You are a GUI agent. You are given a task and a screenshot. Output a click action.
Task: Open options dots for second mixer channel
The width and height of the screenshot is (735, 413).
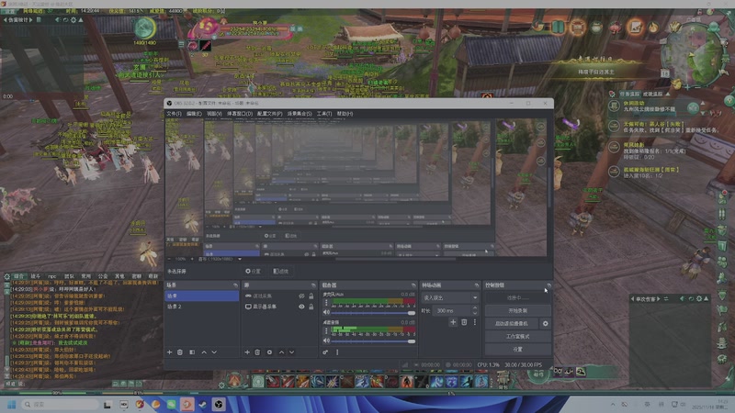tap(326, 331)
